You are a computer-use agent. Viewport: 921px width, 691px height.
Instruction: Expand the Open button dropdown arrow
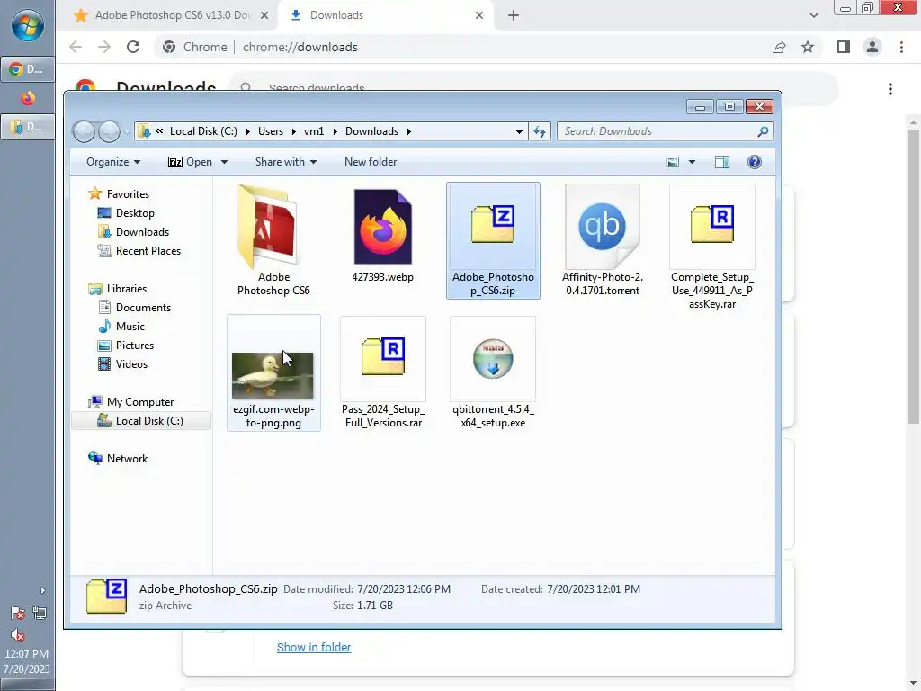(x=224, y=162)
